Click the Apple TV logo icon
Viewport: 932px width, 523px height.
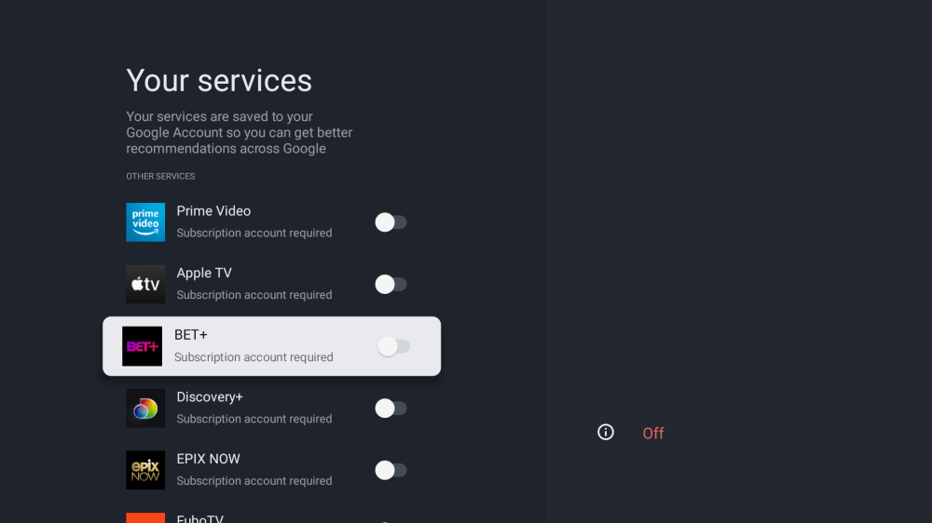point(145,284)
